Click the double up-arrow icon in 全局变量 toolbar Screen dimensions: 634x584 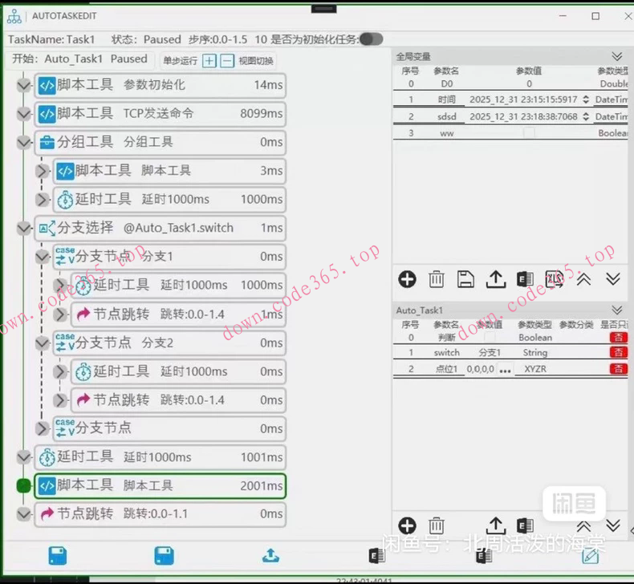[584, 279]
